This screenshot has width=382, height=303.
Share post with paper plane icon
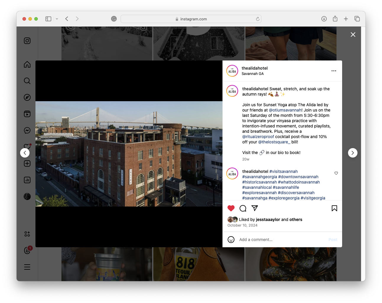[x=255, y=208]
